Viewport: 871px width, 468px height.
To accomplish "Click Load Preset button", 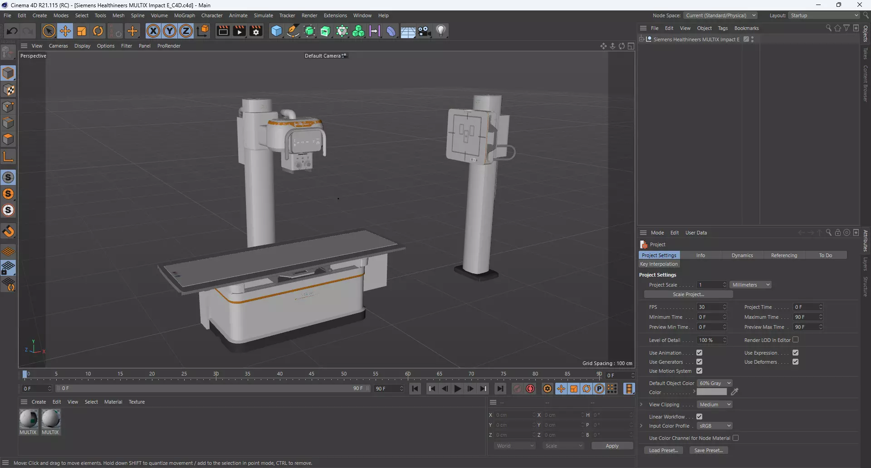I will point(663,450).
